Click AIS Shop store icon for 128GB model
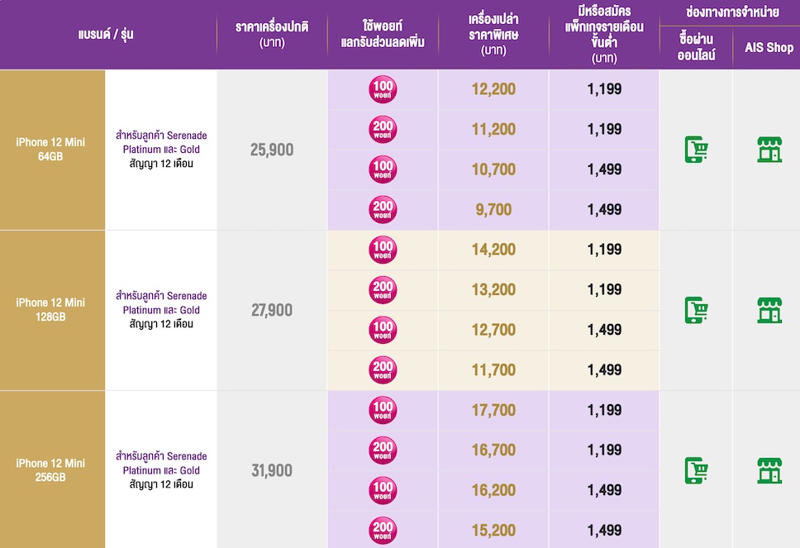 (769, 310)
